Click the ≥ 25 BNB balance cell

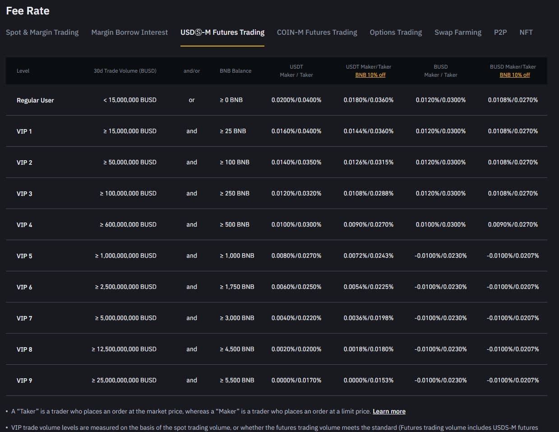tap(233, 131)
